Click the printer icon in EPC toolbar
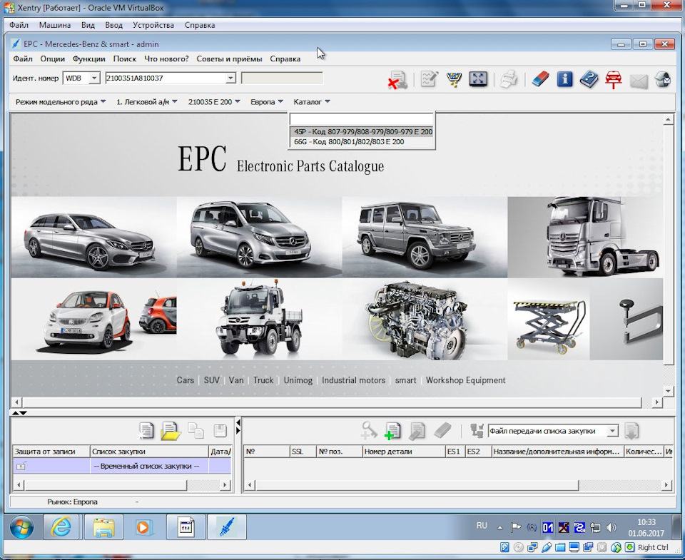Viewport: 685px width, 560px height. (509, 79)
